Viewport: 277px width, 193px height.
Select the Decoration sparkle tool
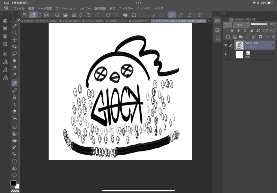click(15, 104)
